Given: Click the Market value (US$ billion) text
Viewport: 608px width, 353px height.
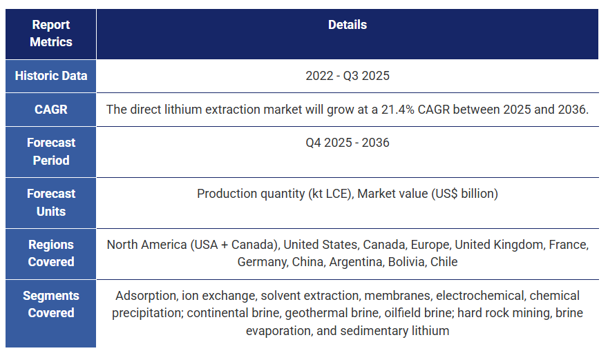Looking at the screenshot, I should (x=428, y=194).
